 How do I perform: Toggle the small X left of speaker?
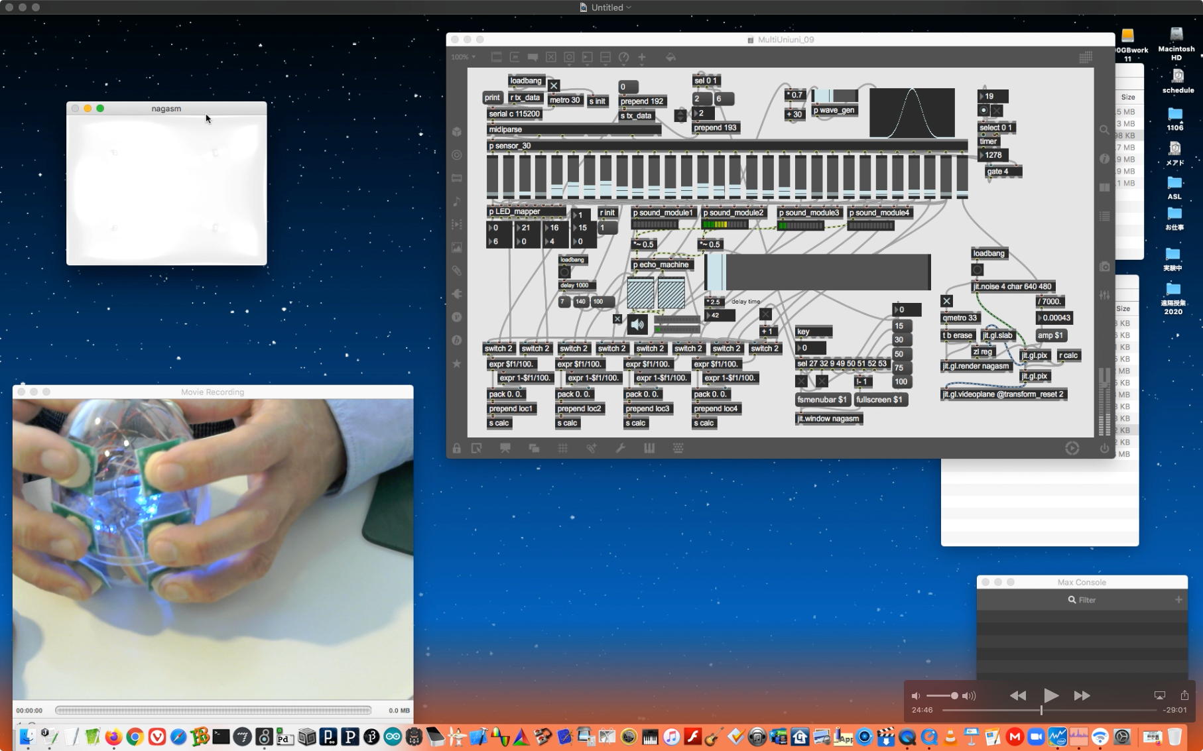pyautogui.click(x=617, y=319)
